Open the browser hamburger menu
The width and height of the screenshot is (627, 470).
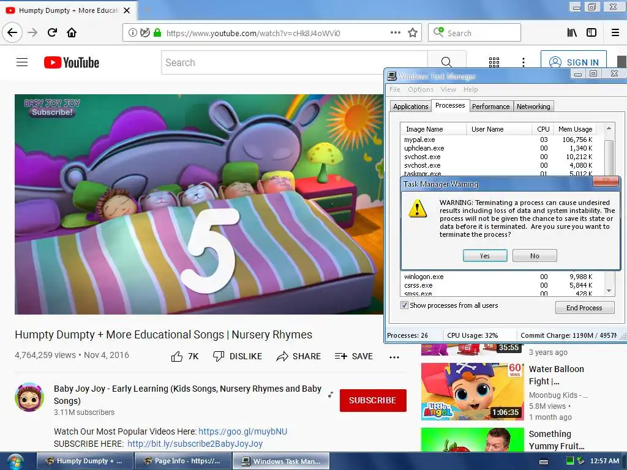(x=615, y=32)
